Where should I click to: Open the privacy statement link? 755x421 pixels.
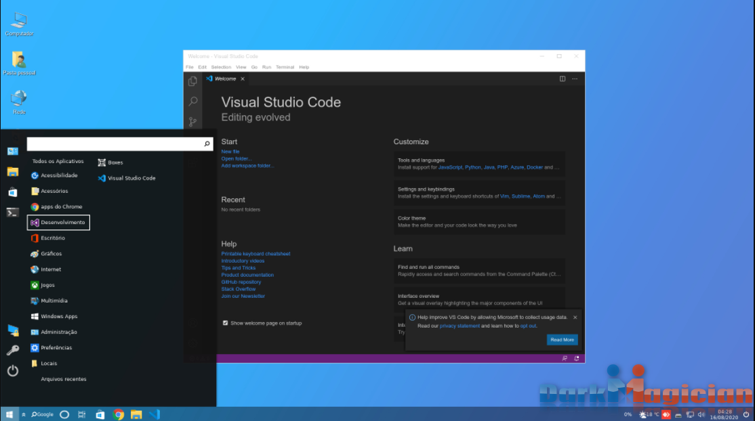[460, 326]
